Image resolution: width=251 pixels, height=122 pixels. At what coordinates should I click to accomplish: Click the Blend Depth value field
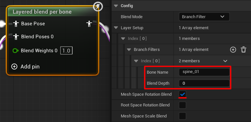(x=204, y=83)
